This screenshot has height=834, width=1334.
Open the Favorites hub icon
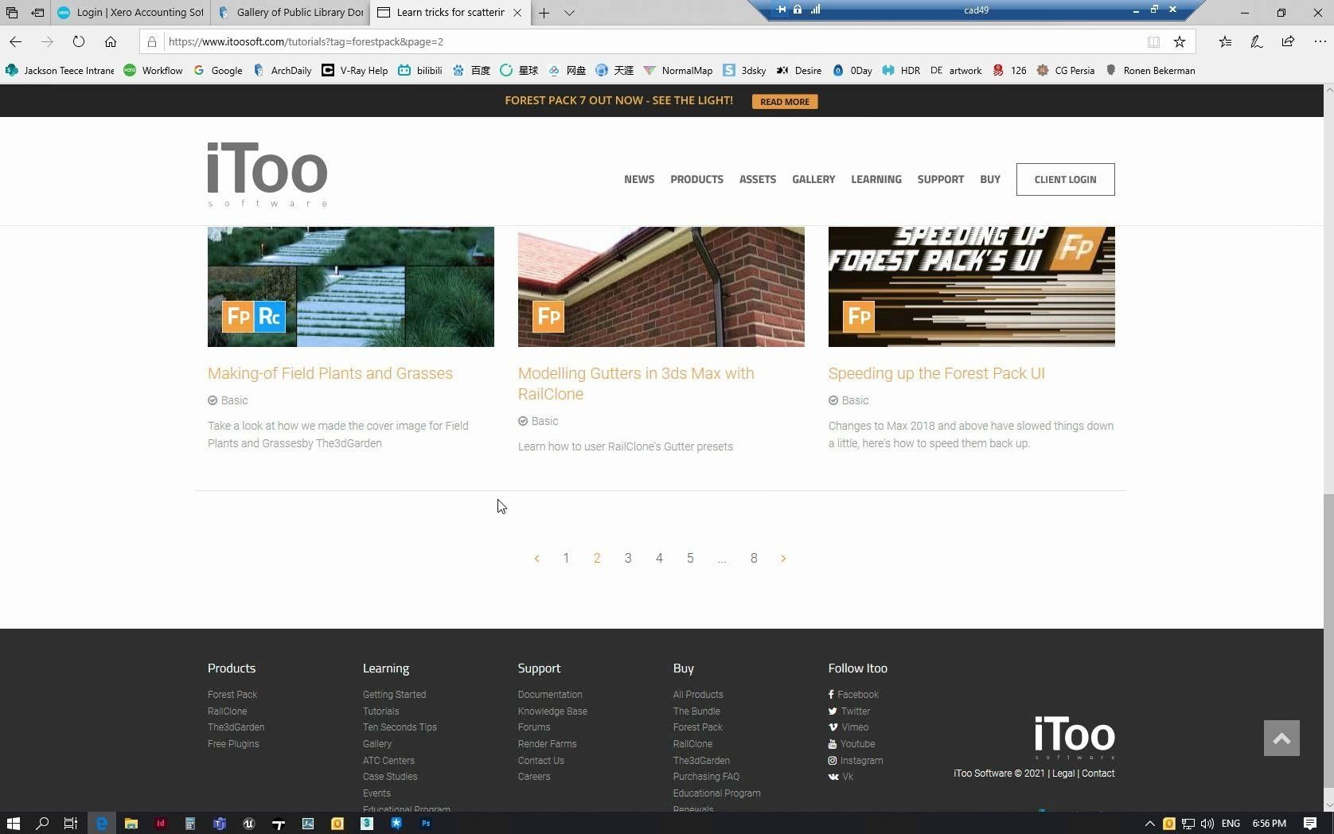point(1225,41)
